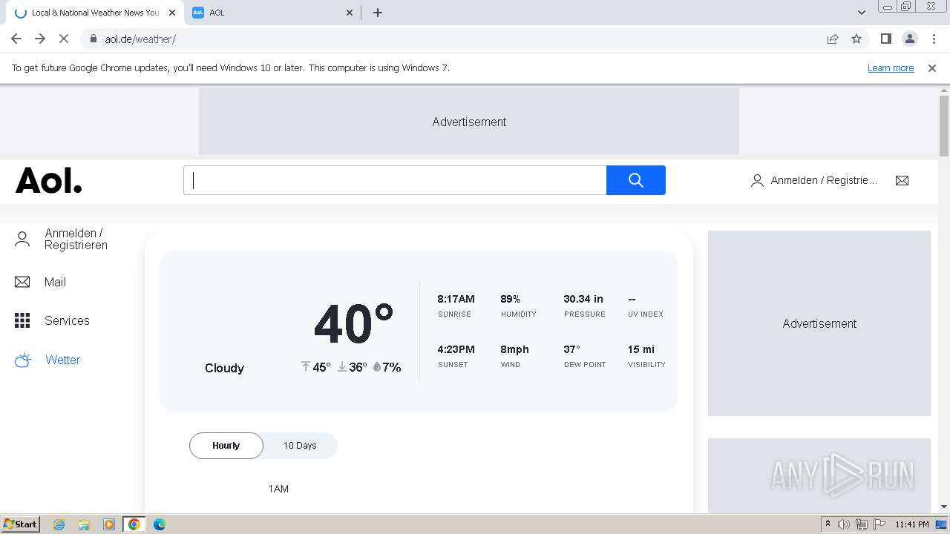Open Chrome three-dot menu
Screen dimensions: 950x534
click(x=934, y=39)
